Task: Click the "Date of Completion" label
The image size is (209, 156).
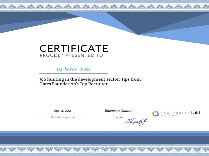Action: (63, 117)
